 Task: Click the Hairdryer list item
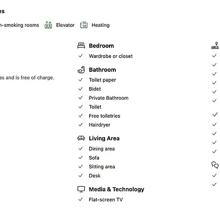tap(99, 125)
